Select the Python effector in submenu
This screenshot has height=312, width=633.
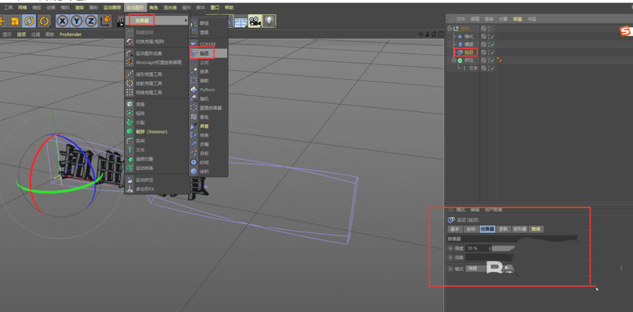207,90
